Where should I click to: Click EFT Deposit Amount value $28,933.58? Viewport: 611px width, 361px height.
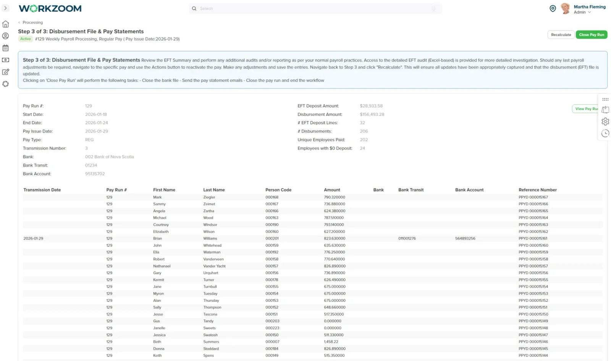pos(371,106)
